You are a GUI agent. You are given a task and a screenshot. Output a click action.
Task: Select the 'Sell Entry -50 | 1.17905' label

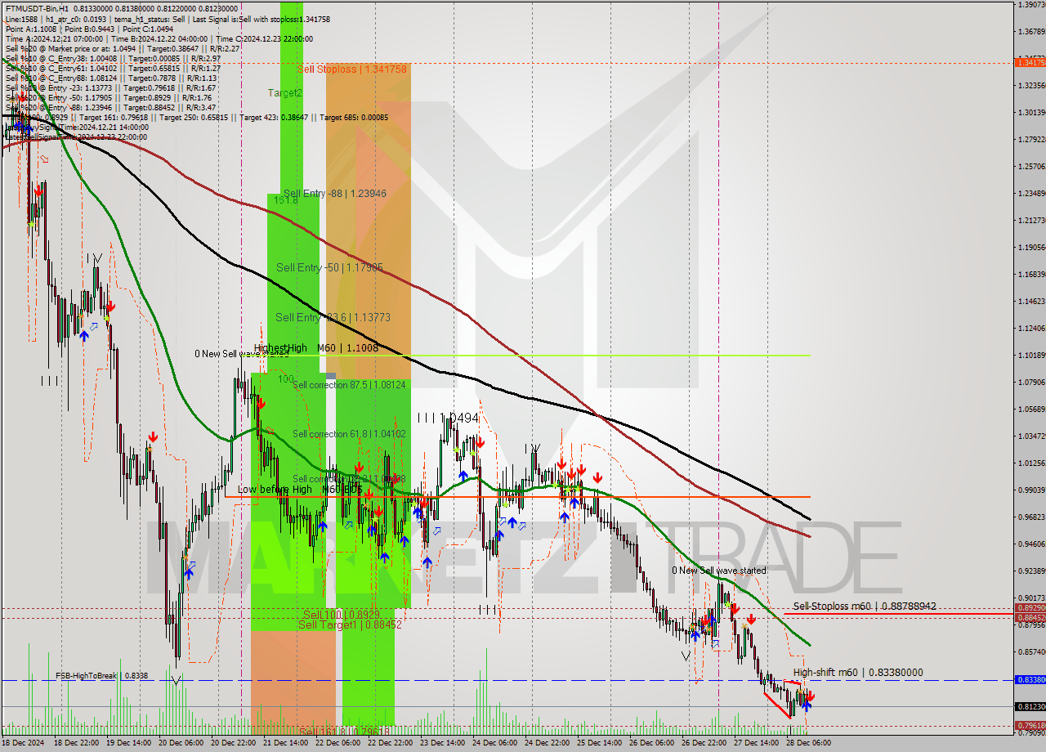330,267
